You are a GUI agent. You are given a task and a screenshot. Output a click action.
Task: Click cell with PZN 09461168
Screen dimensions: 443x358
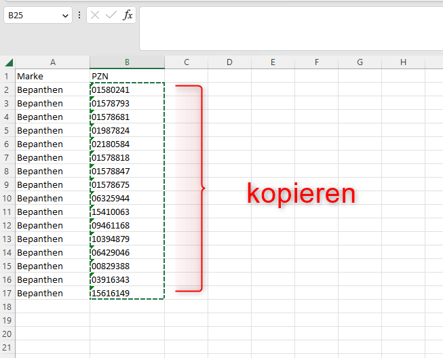tap(127, 226)
